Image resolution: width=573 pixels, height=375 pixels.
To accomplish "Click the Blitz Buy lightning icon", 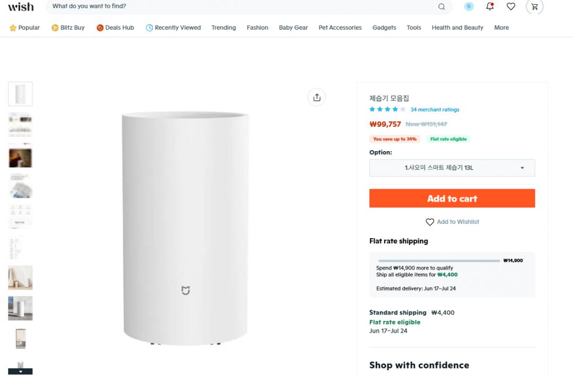I will pyautogui.click(x=55, y=28).
